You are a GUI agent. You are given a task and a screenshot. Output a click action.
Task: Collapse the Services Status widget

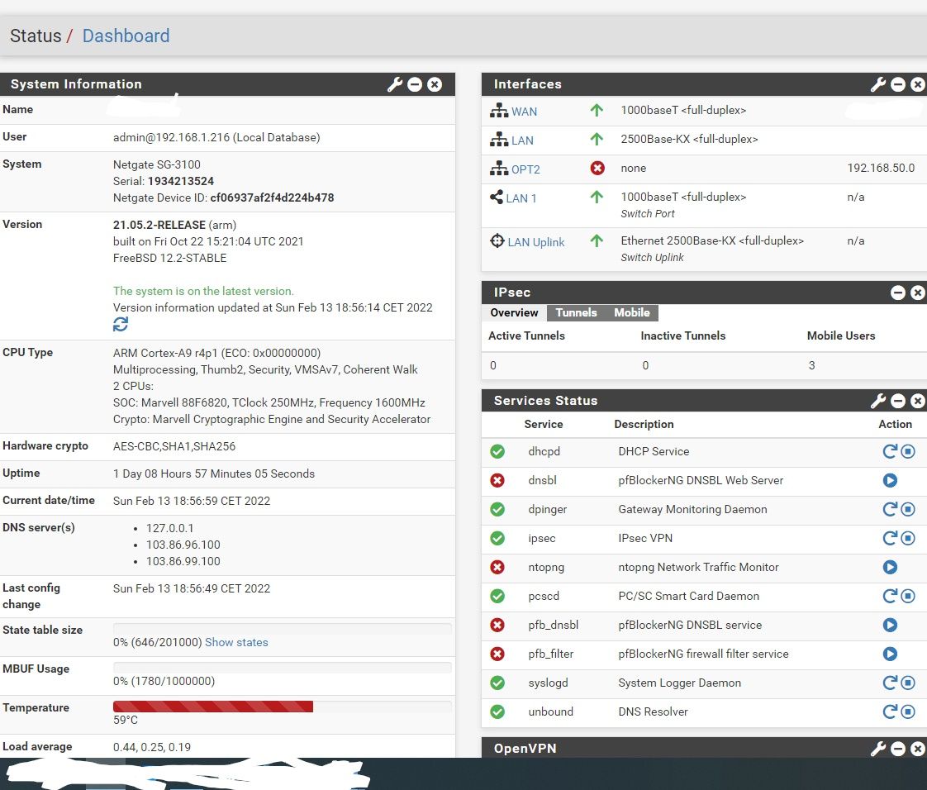(x=898, y=401)
